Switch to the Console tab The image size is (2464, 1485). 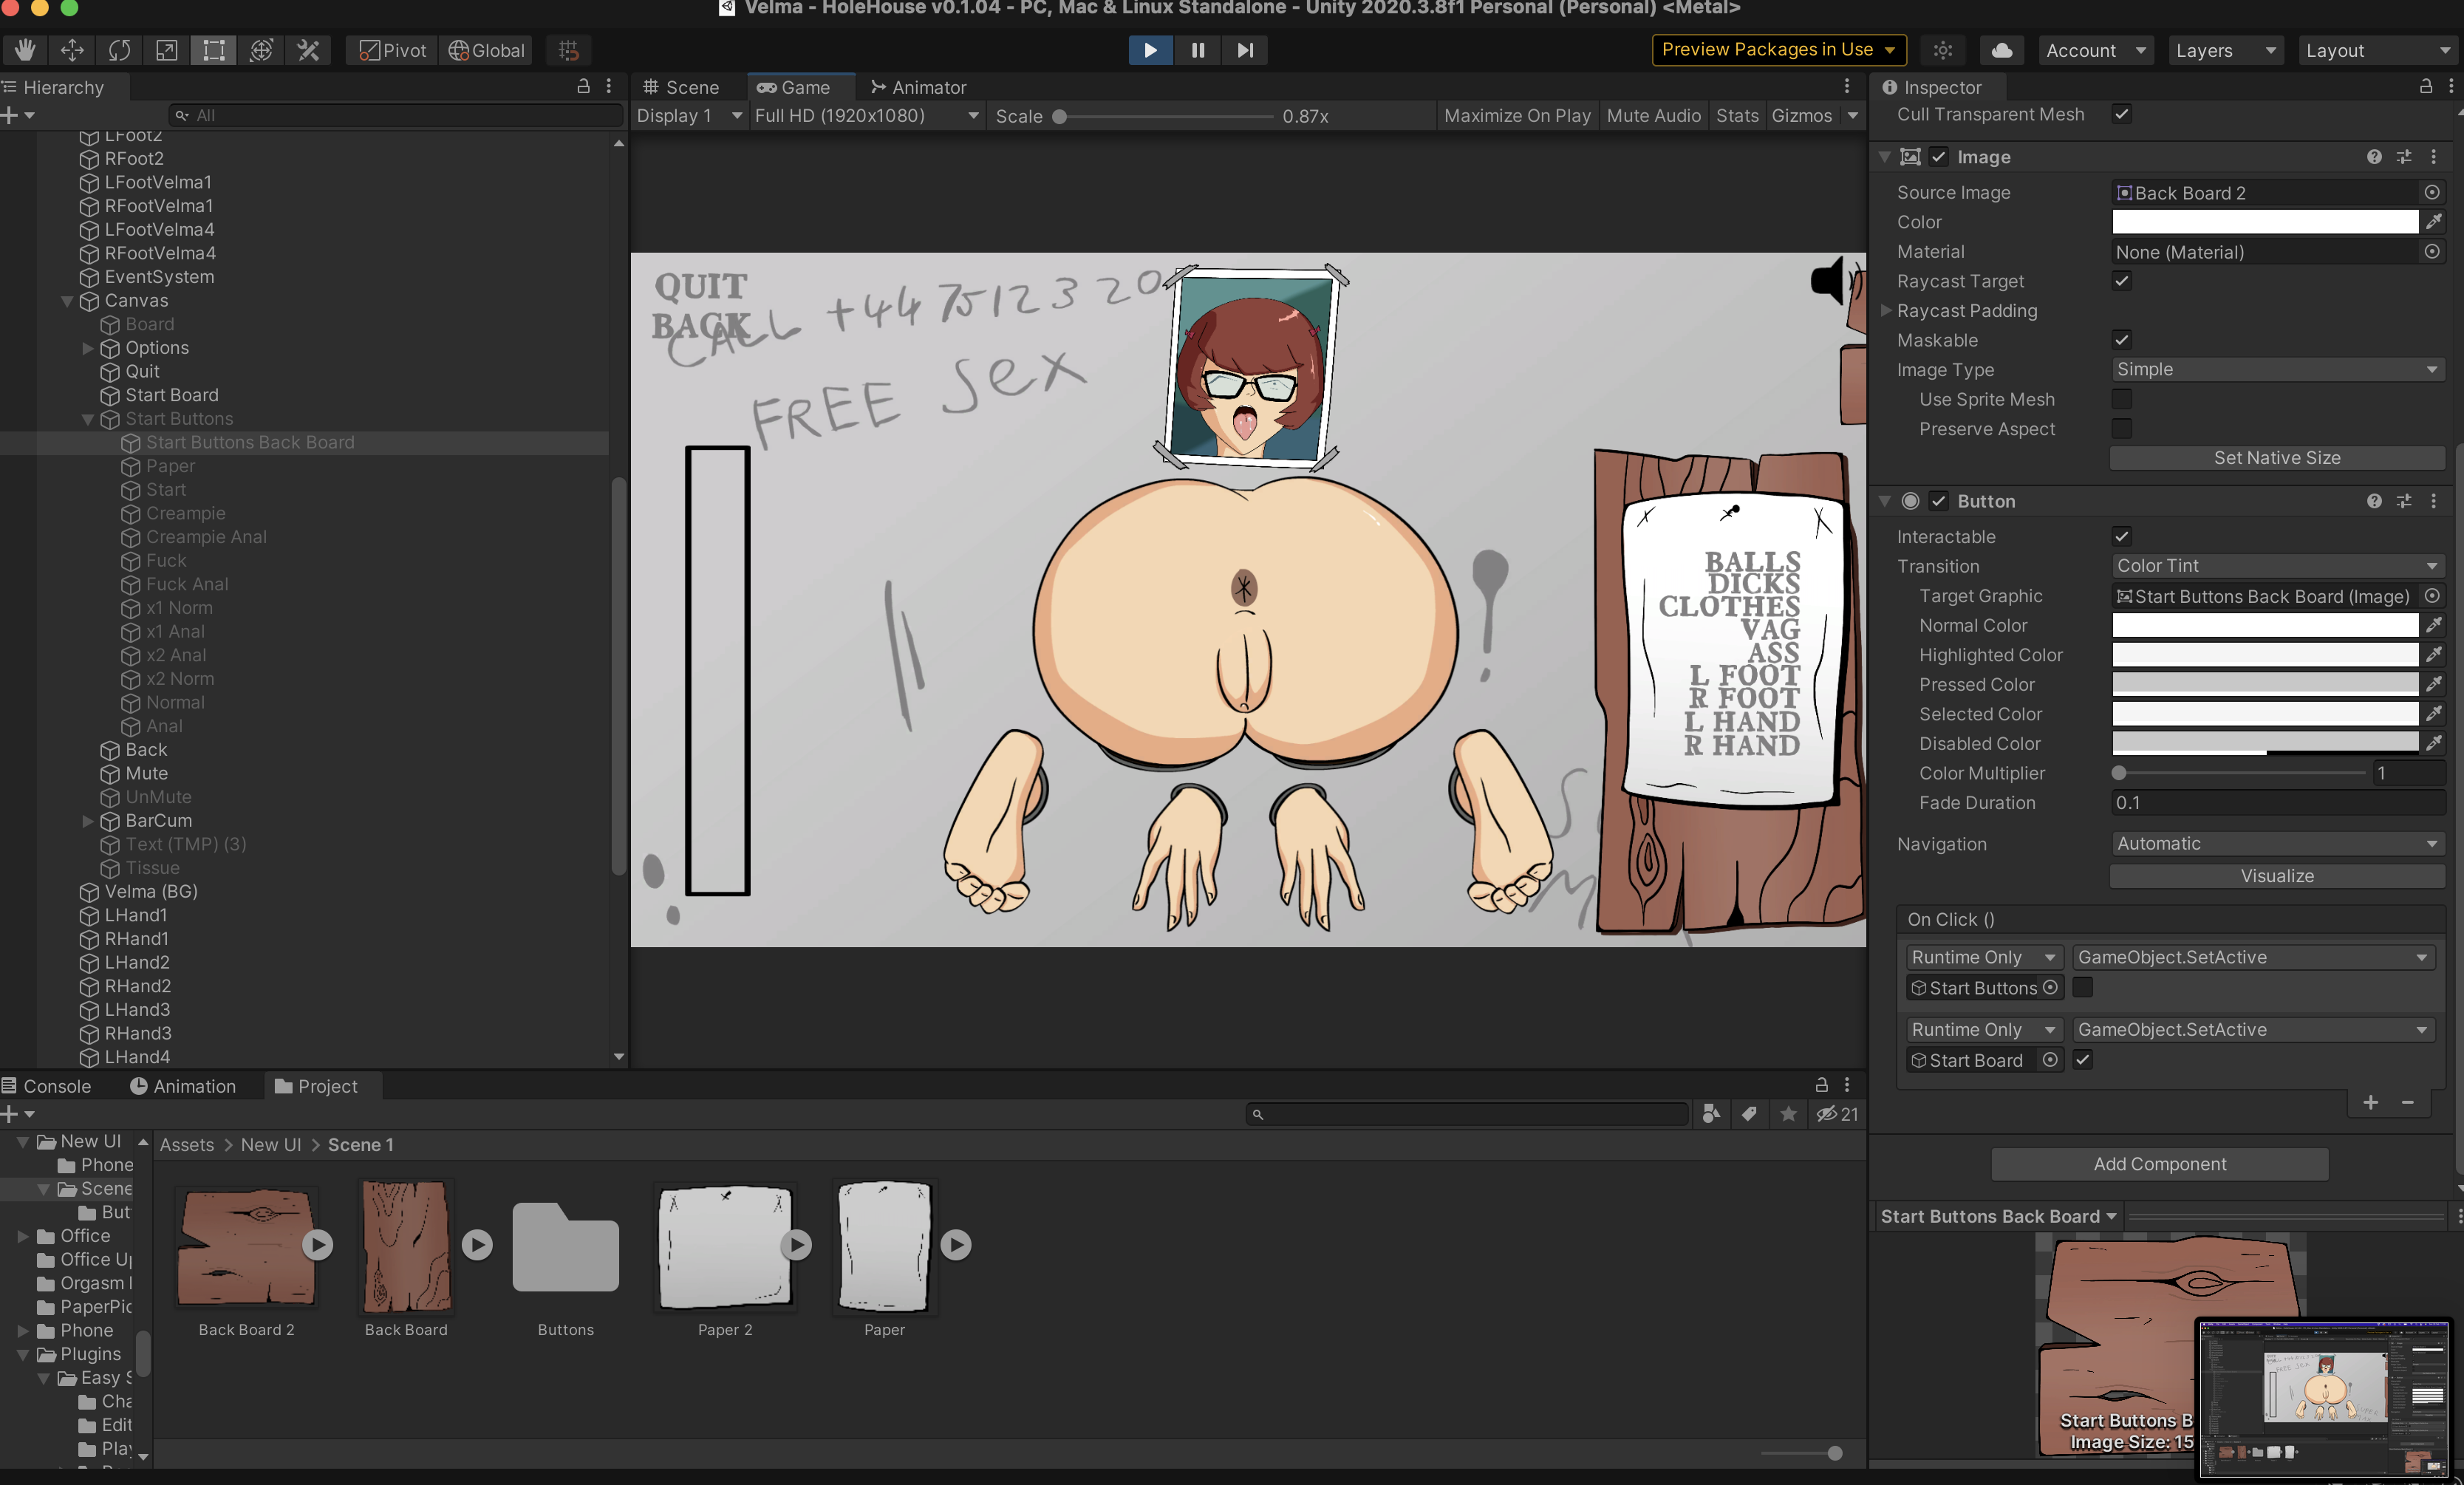[47, 1086]
